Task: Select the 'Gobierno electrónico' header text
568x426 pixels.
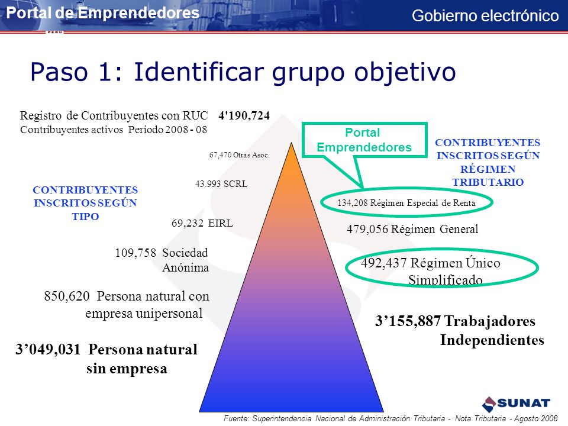Action: [x=485, y=15]
